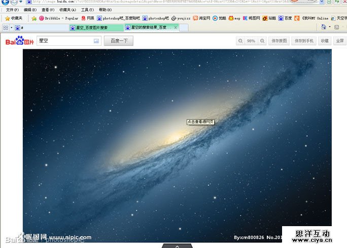
Task: Expand the address bar history dropdown
Action: coord(322,2)
